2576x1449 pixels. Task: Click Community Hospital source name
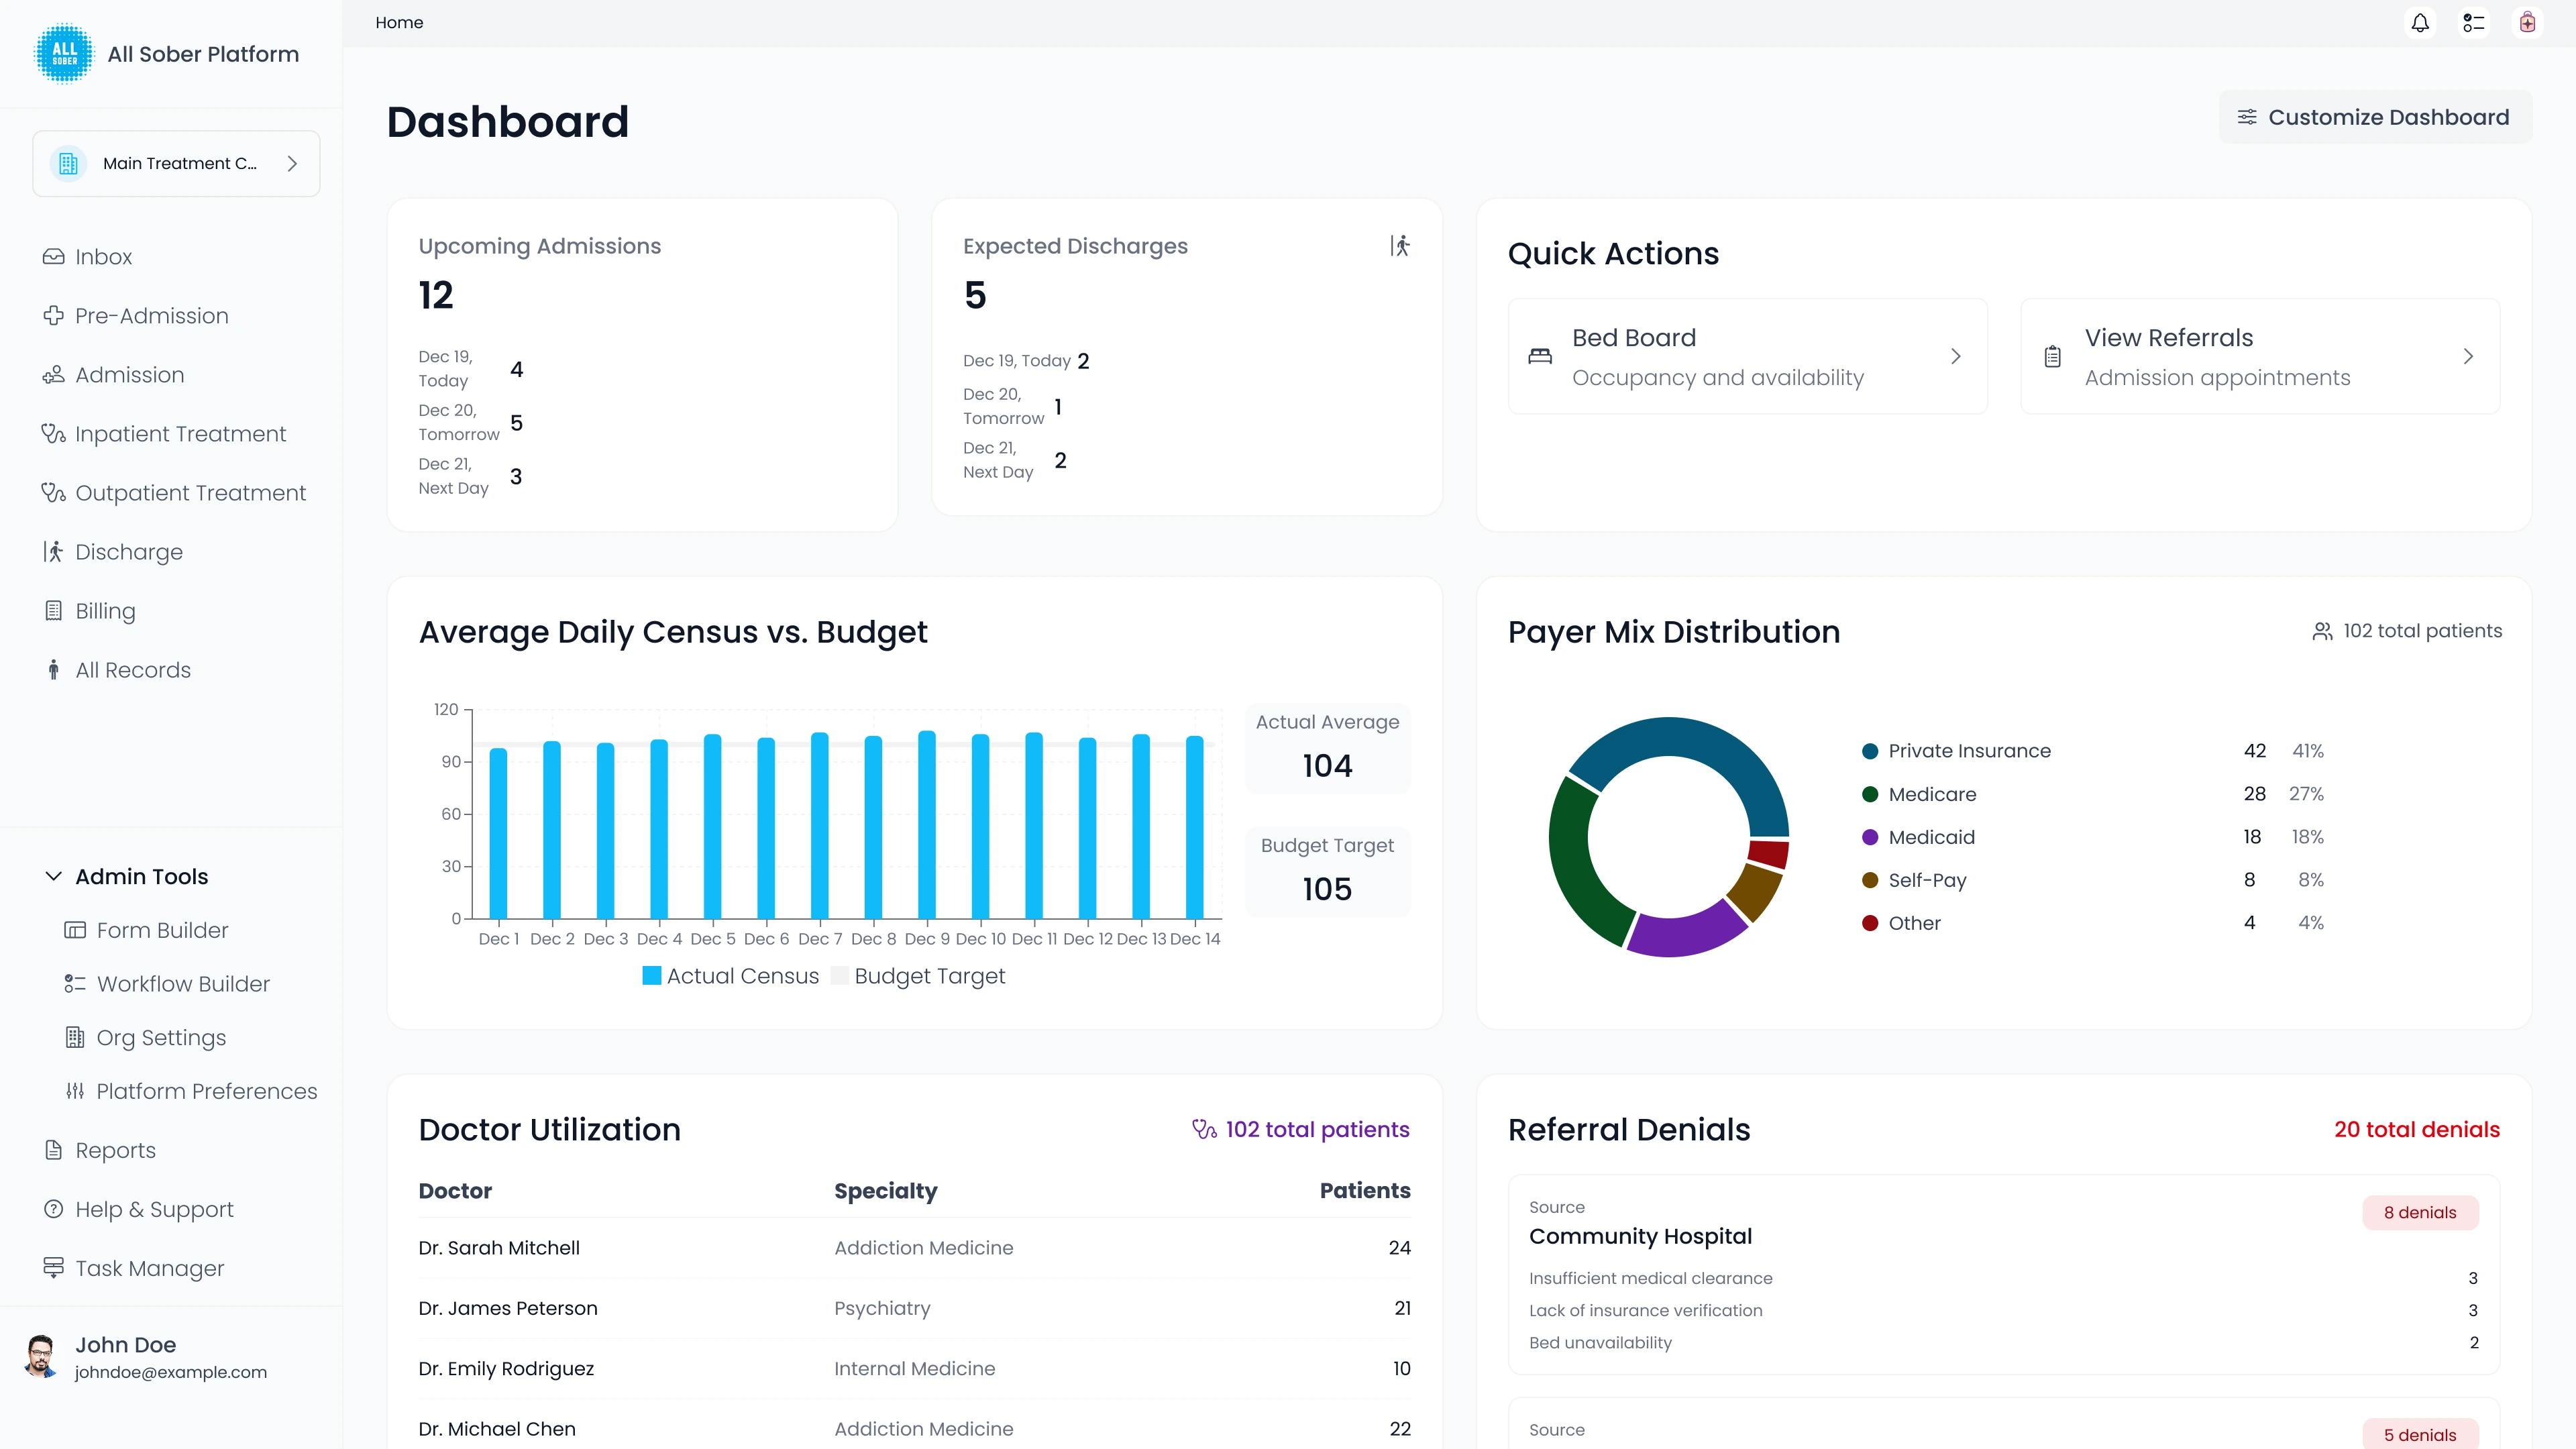(1640, 1236)
